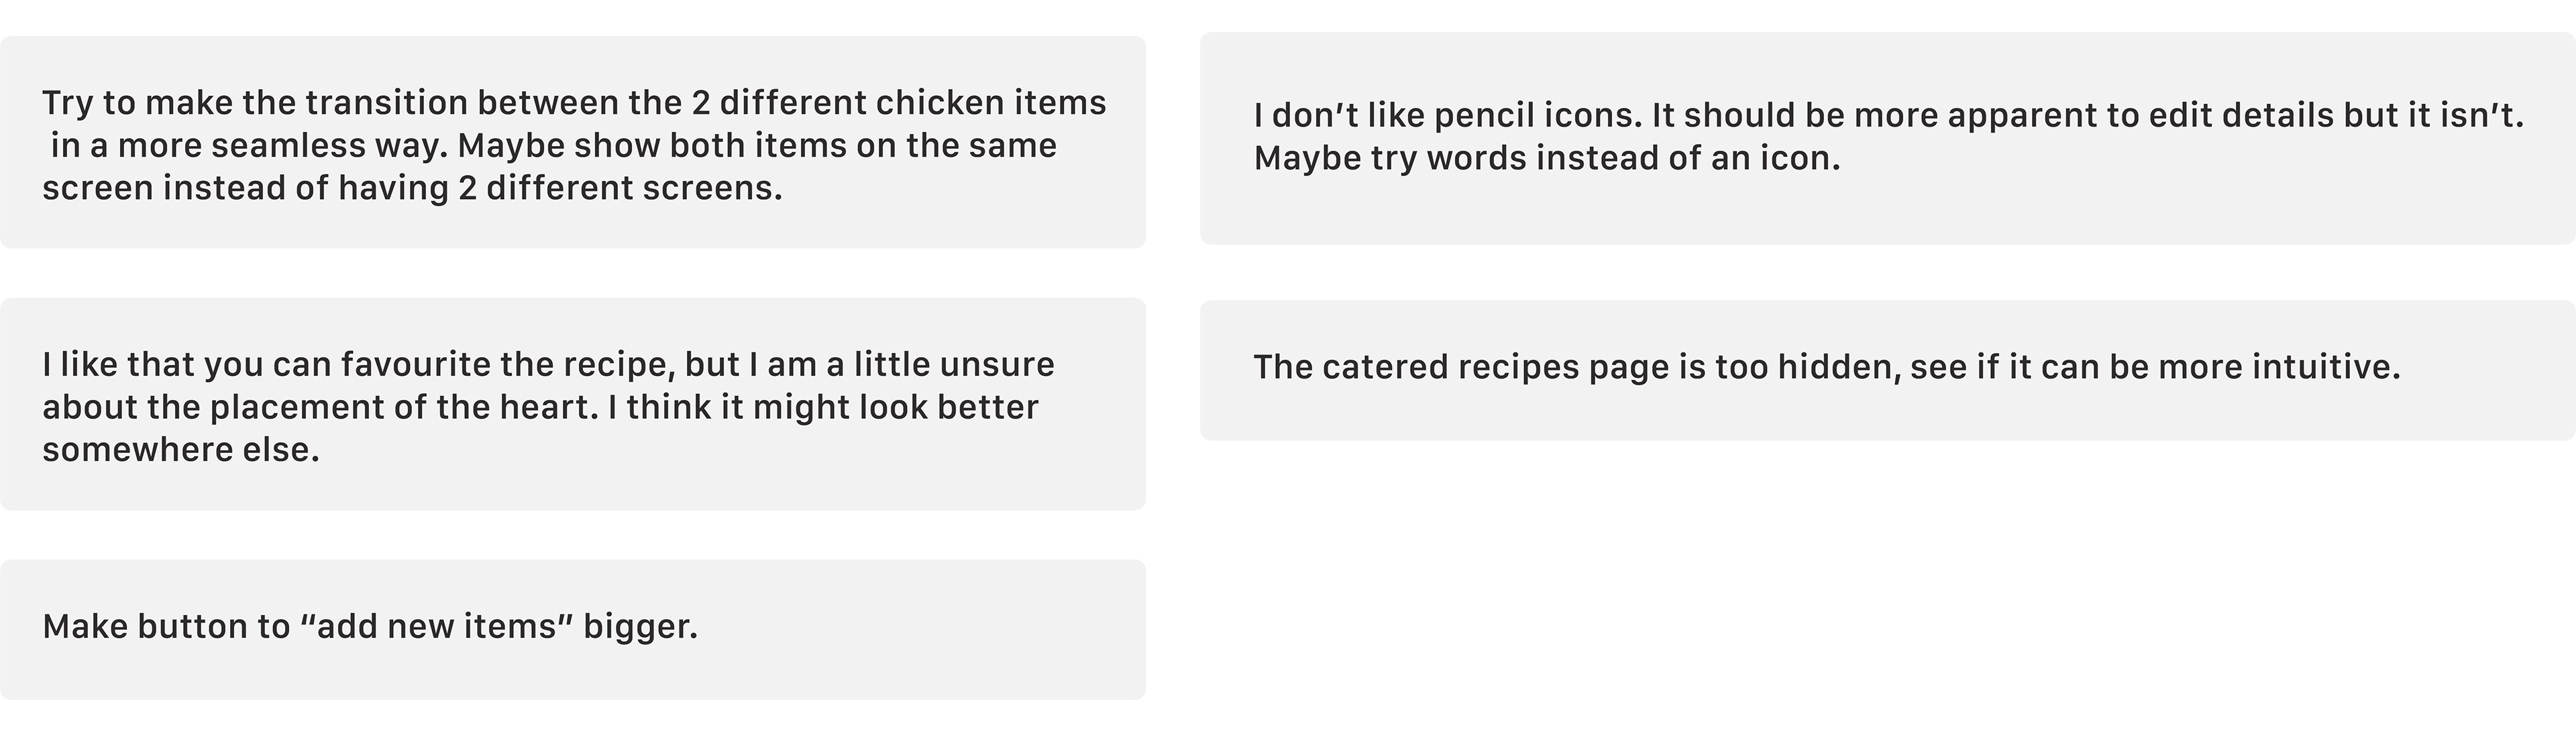The image size is (2576, 743).
Task: Click the line starting "in a more seamless way"
Action: (554, 145)
